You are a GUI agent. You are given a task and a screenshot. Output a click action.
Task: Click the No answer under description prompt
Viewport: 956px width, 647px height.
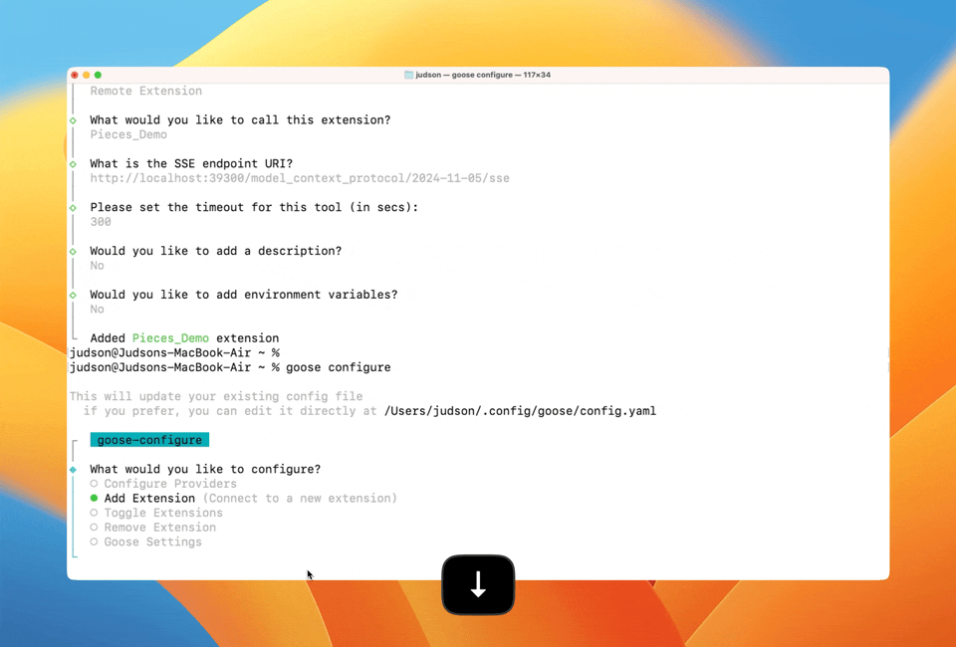pyautogui.click(x=97, y=266)
